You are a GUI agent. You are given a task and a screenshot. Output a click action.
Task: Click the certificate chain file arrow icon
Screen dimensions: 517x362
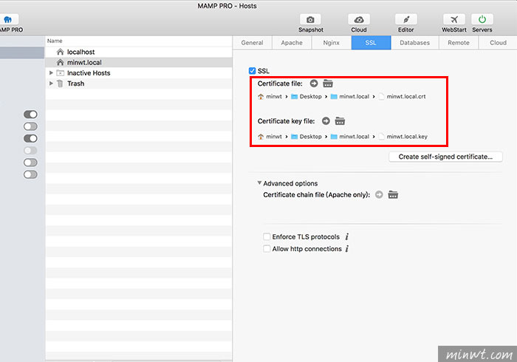pyautogui.click(x=379, y=194)
